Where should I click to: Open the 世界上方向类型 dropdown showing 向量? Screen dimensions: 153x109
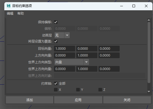point(72,62)
